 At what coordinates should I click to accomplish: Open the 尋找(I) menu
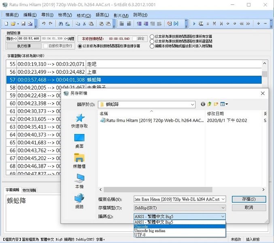47,15
